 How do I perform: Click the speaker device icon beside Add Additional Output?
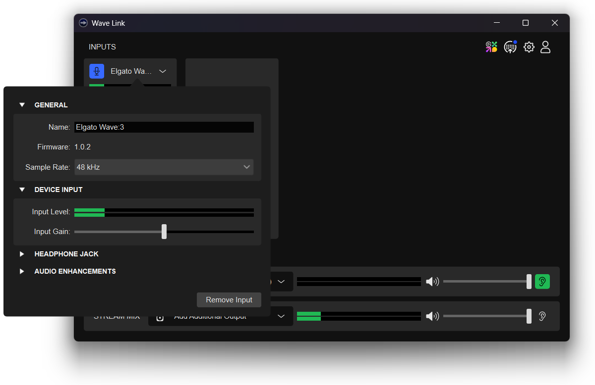coord(160,317)
